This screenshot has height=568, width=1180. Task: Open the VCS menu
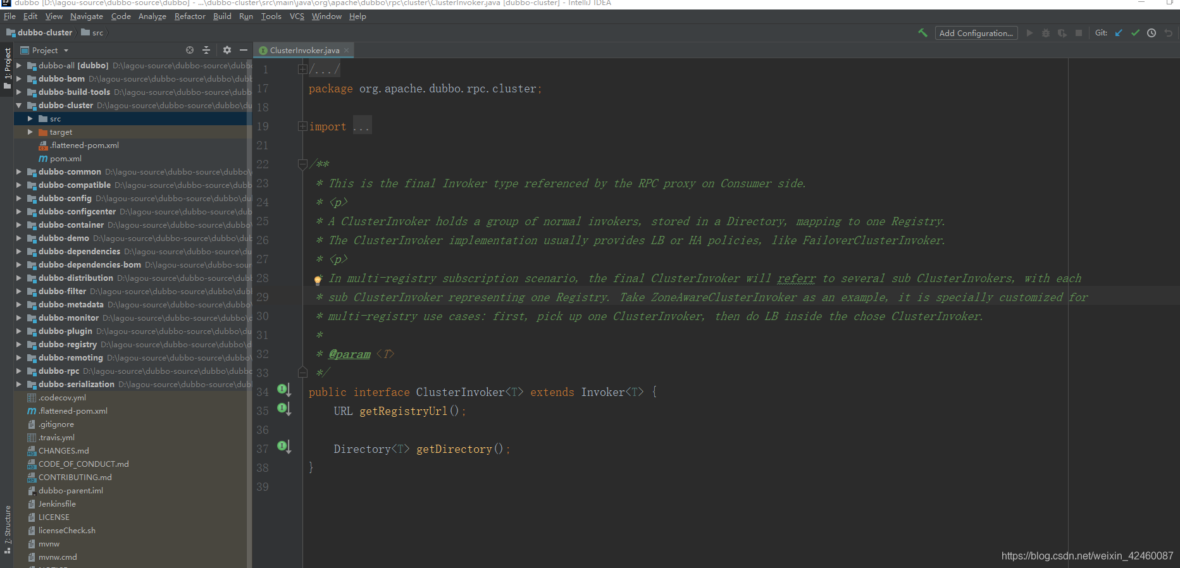pyautogui.click(x=297, y=16)
